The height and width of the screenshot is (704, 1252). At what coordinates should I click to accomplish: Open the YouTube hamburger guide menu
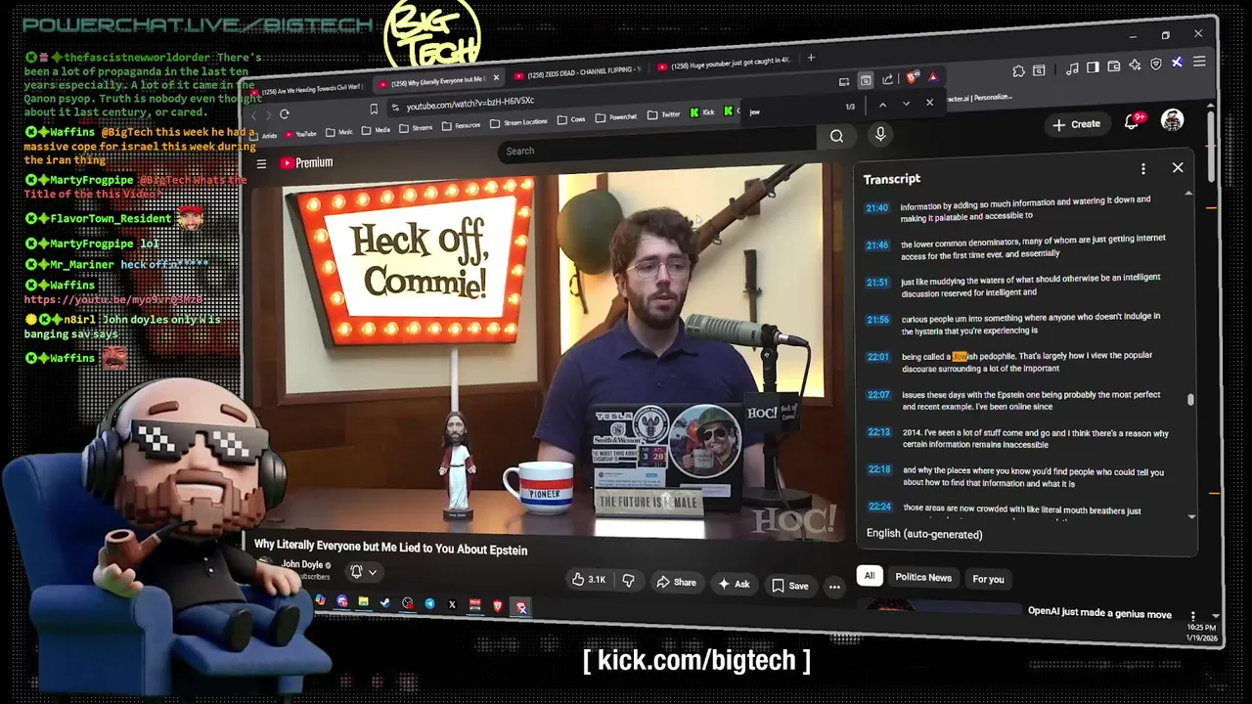pos(261,163)
